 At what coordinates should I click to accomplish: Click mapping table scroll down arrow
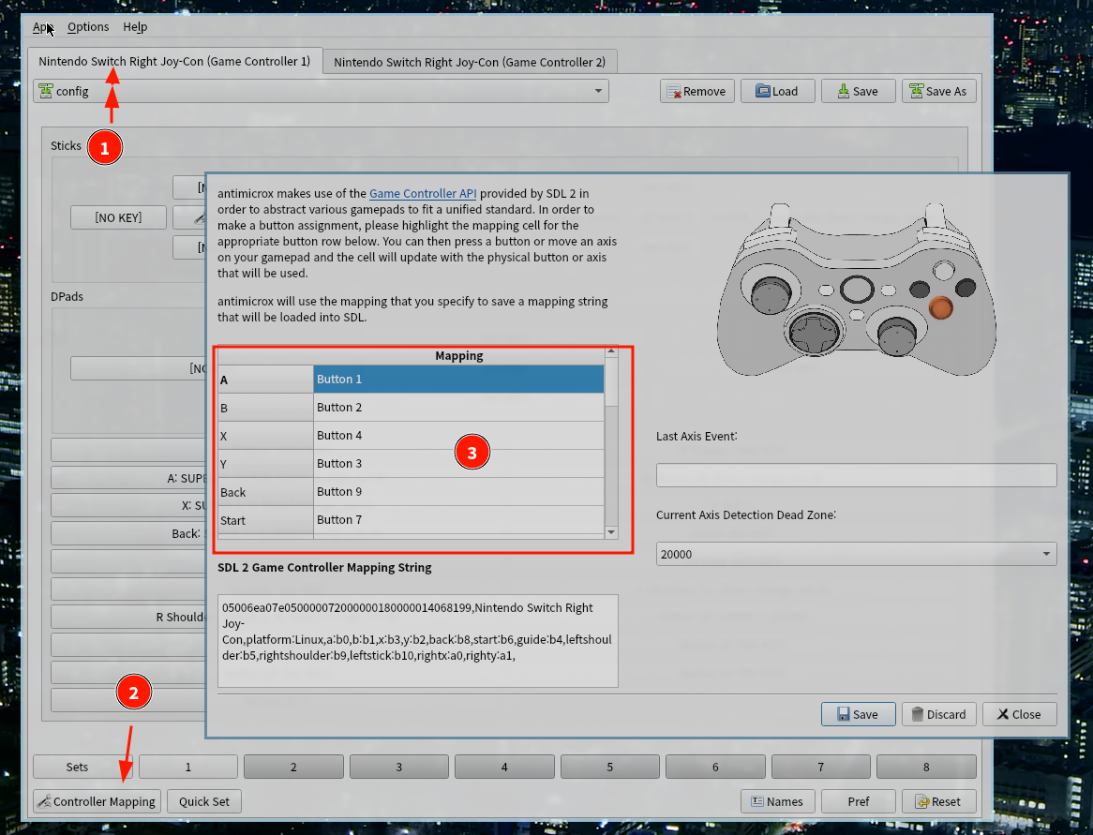click(611, 532)
